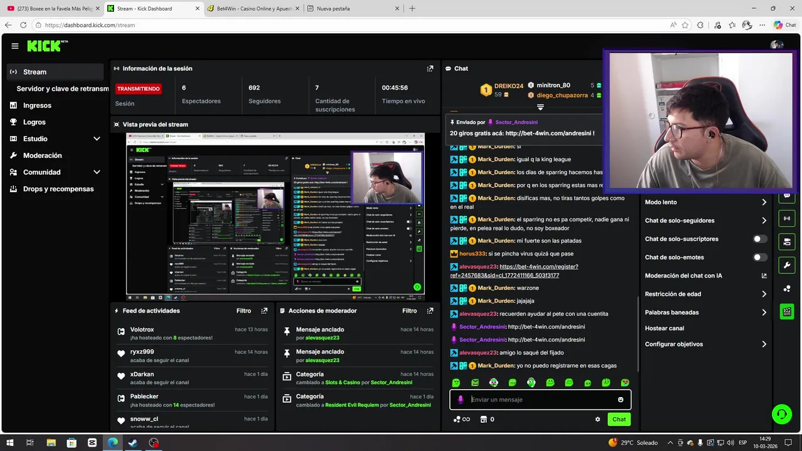Open Edge settings three-dots menu
Viewport: 802px width, 451px height.
762,25
